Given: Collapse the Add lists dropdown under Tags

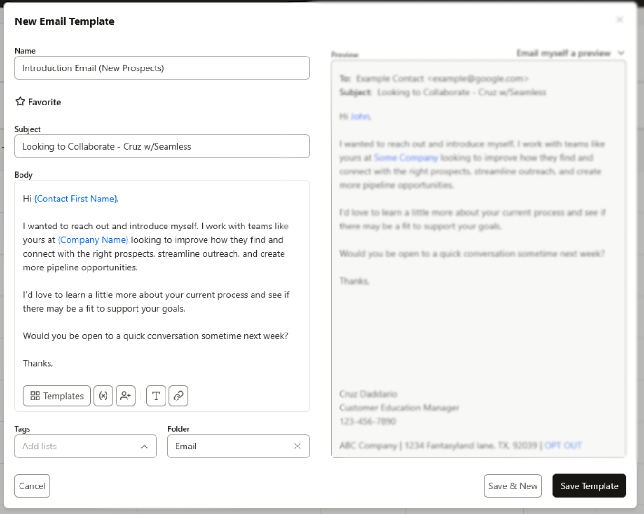Looking at the screenshot, I should coord(145,446).
